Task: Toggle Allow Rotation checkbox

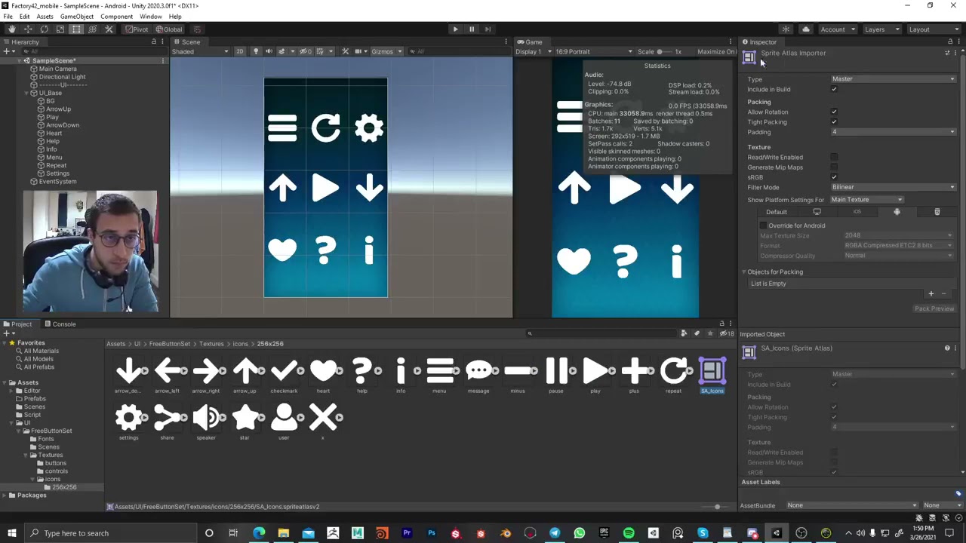Action: point(834,112)
